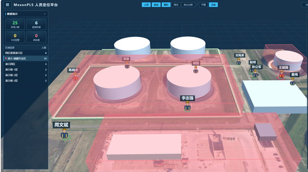Select the 黄伟 worker marker
The image size is (308, 172).
point(293,81)
